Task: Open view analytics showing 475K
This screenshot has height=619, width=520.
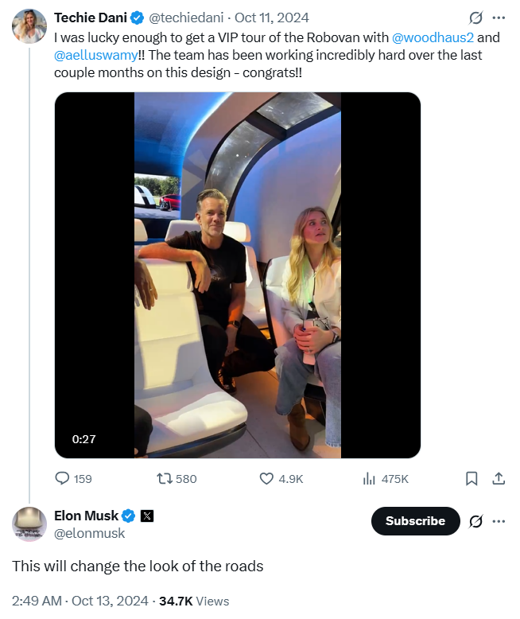Action: point(369,478)
